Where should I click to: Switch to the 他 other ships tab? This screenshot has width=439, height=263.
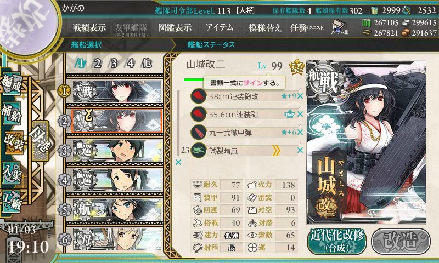pos(147,64)
